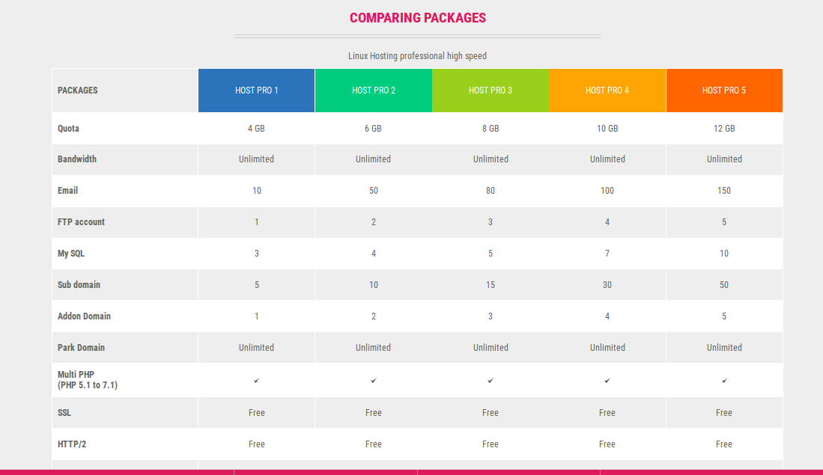
Task: Click HOST PRO 2 Park Domain Unlimited cell
Action: pyautogui.click(x=373, y=348)
